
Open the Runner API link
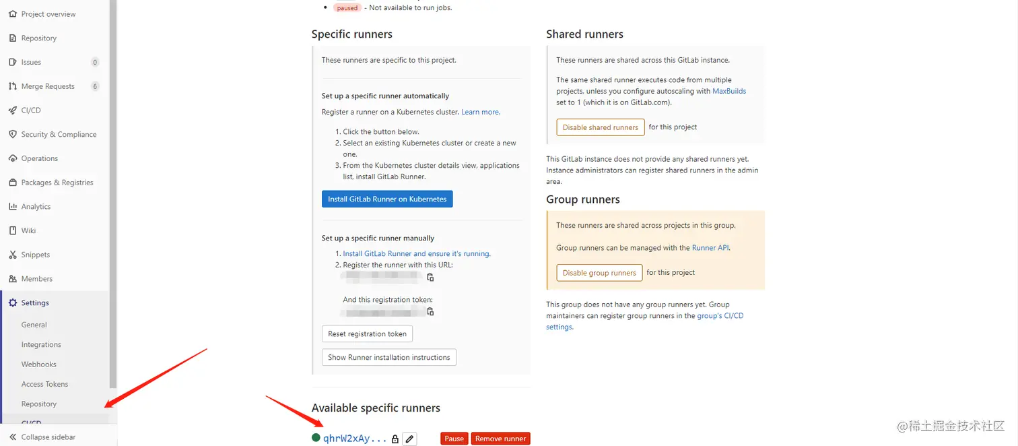710,248
